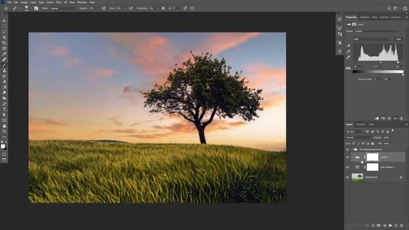
Task: Click the white input level slider handle
Action: coord(397,63)
